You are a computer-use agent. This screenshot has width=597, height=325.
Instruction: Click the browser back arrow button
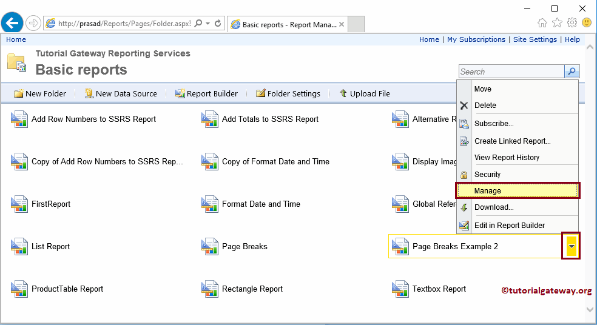(x=12, y=24)
